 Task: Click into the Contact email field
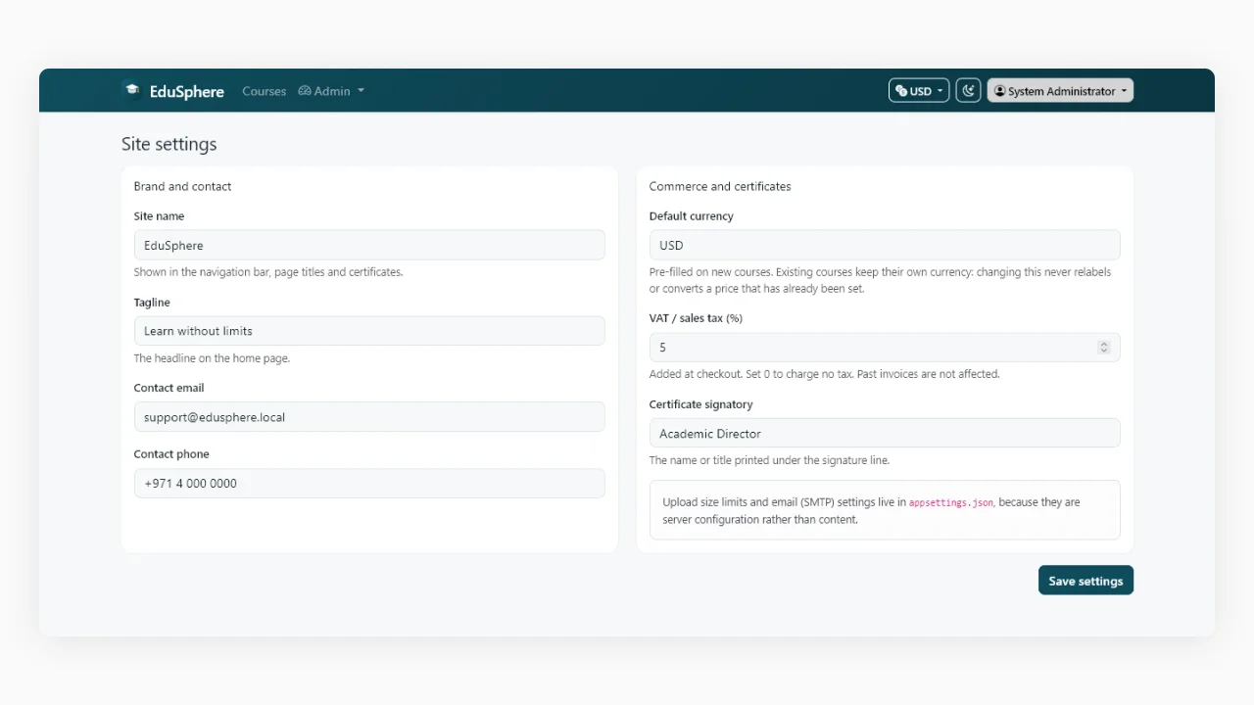pos(369,417)
